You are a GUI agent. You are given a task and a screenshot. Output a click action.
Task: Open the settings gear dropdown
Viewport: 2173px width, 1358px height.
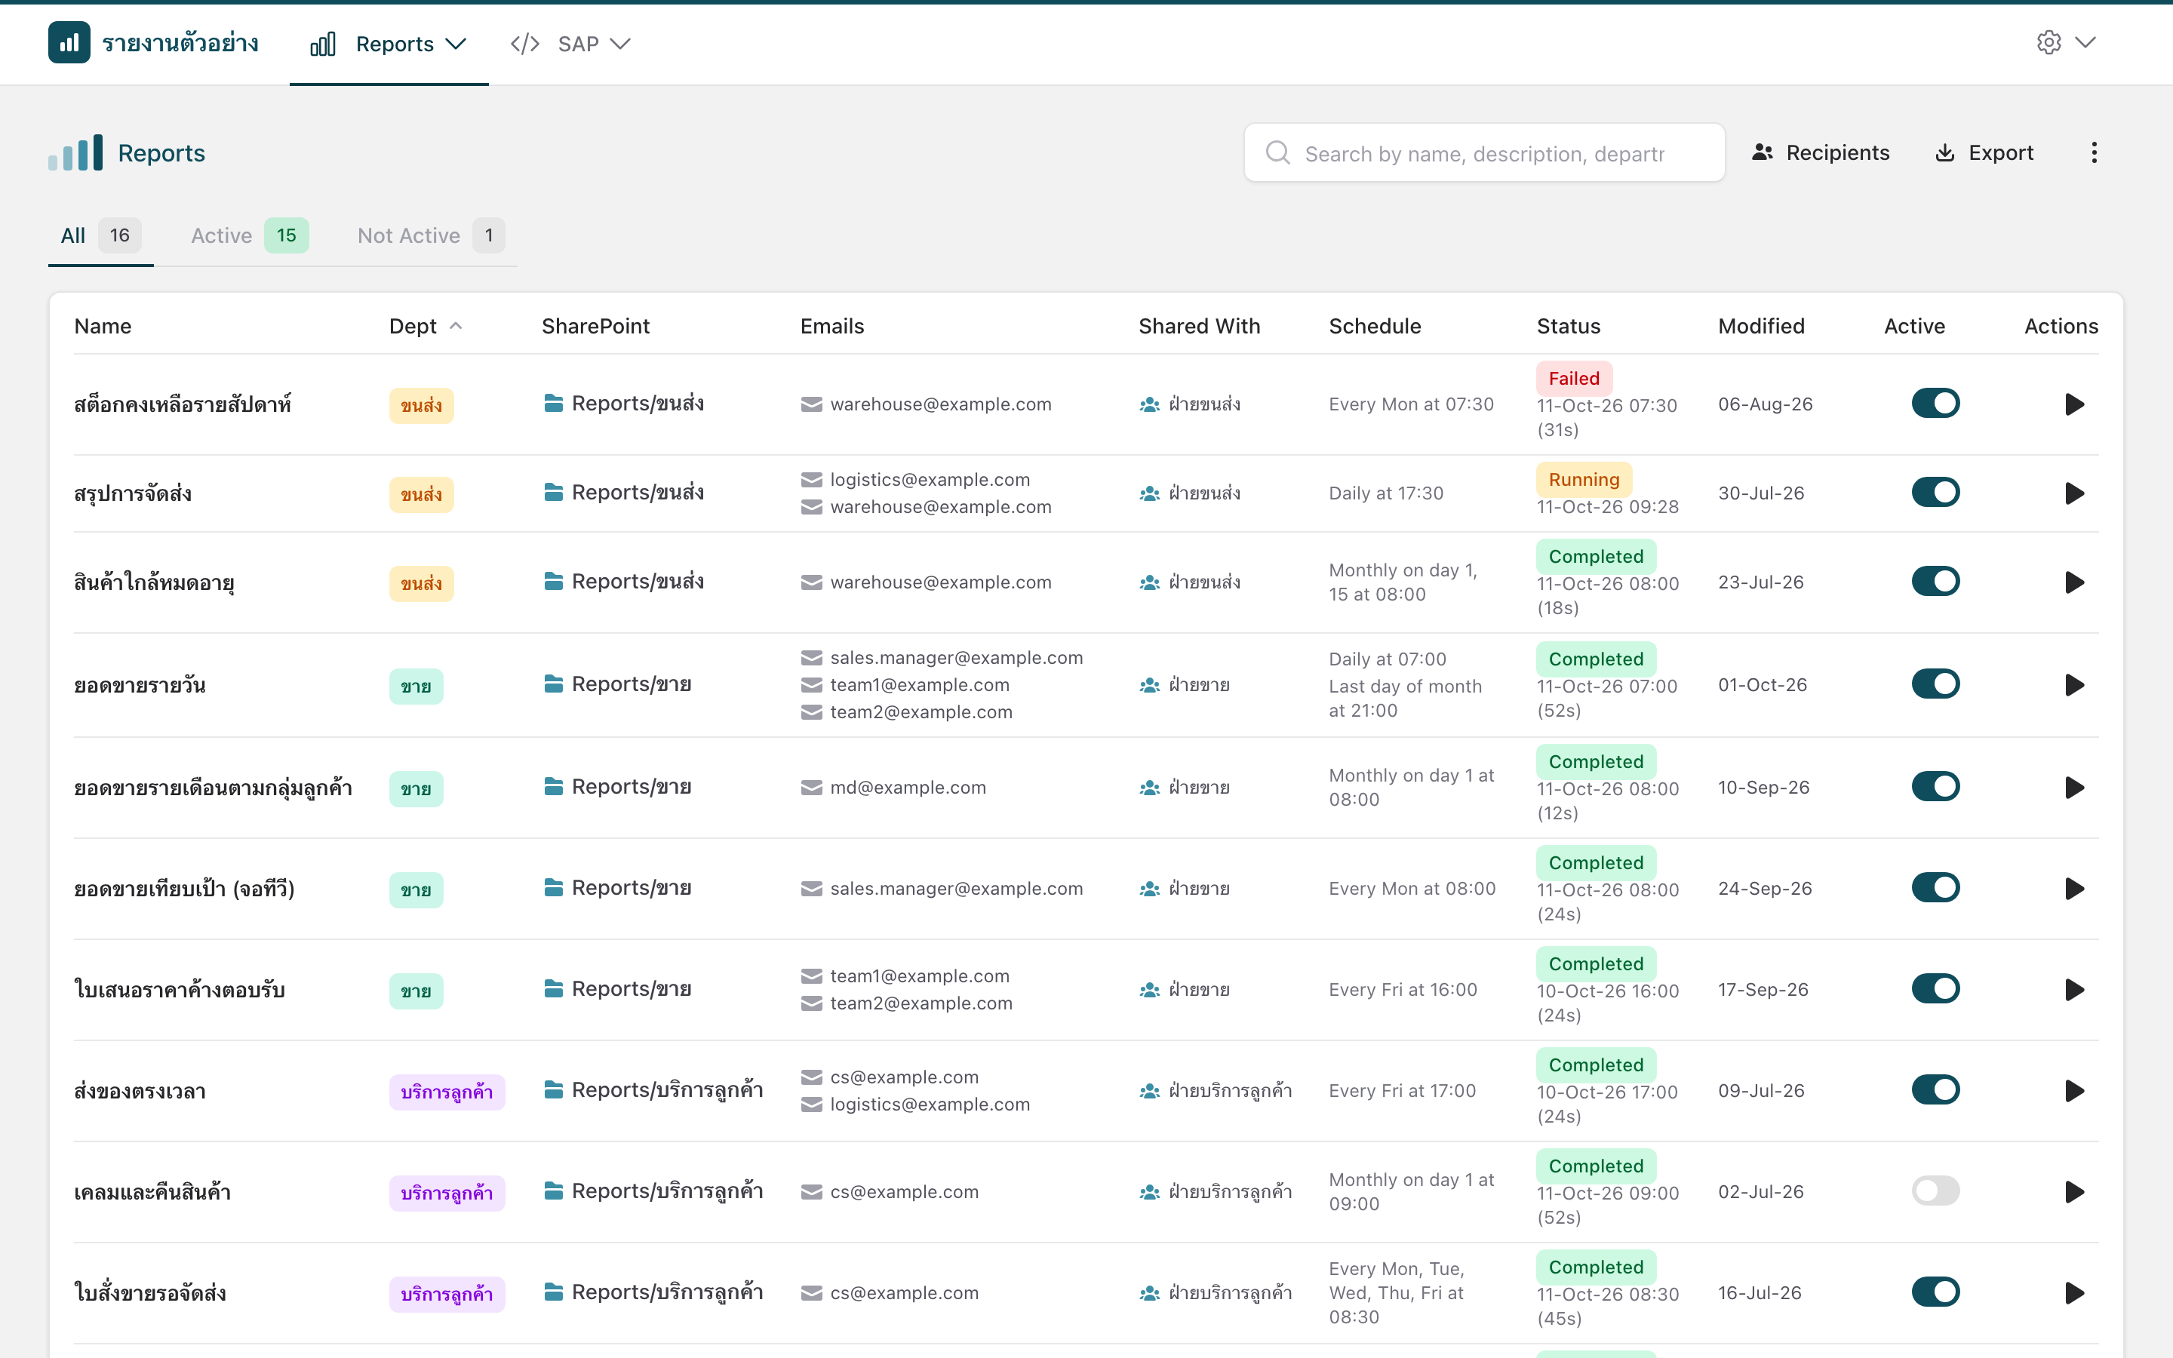[x=2065, y=42]
